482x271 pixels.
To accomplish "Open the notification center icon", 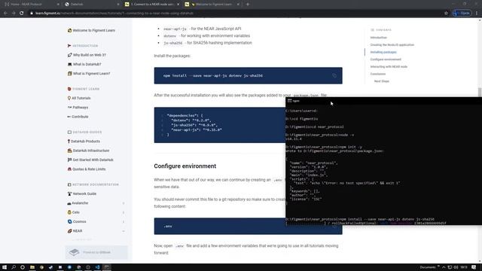I will pos(474,267).
